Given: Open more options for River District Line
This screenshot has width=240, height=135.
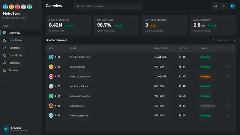Looking at the screenshot, I should point(227,115).
